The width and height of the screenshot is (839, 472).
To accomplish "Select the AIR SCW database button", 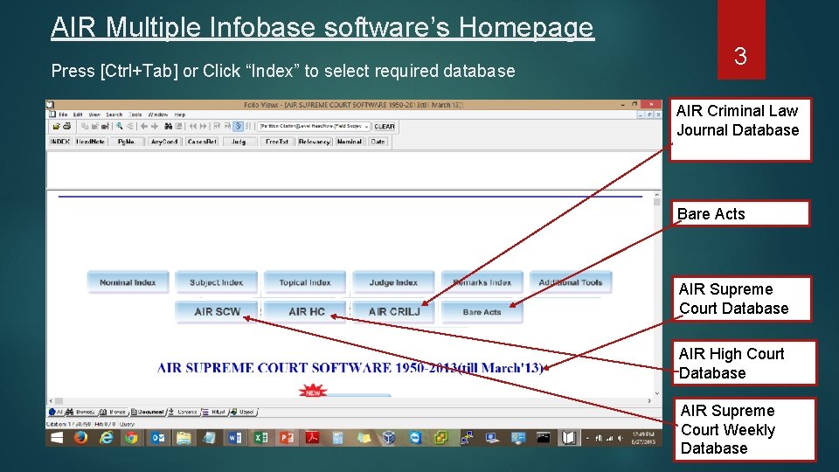I will [217, 311].
